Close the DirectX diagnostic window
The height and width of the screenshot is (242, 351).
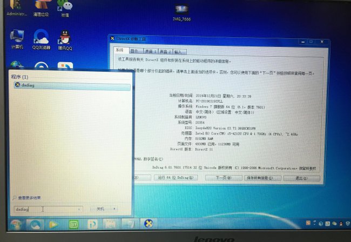coord(322,42)
